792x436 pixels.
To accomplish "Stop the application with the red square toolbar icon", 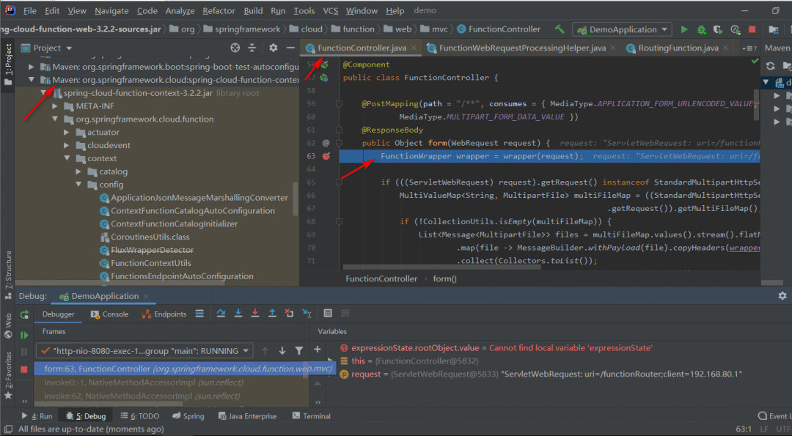I will point(752,29).
